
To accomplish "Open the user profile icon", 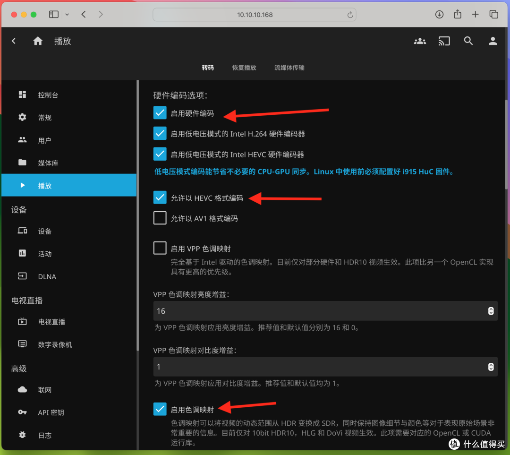I will point(493,41).
